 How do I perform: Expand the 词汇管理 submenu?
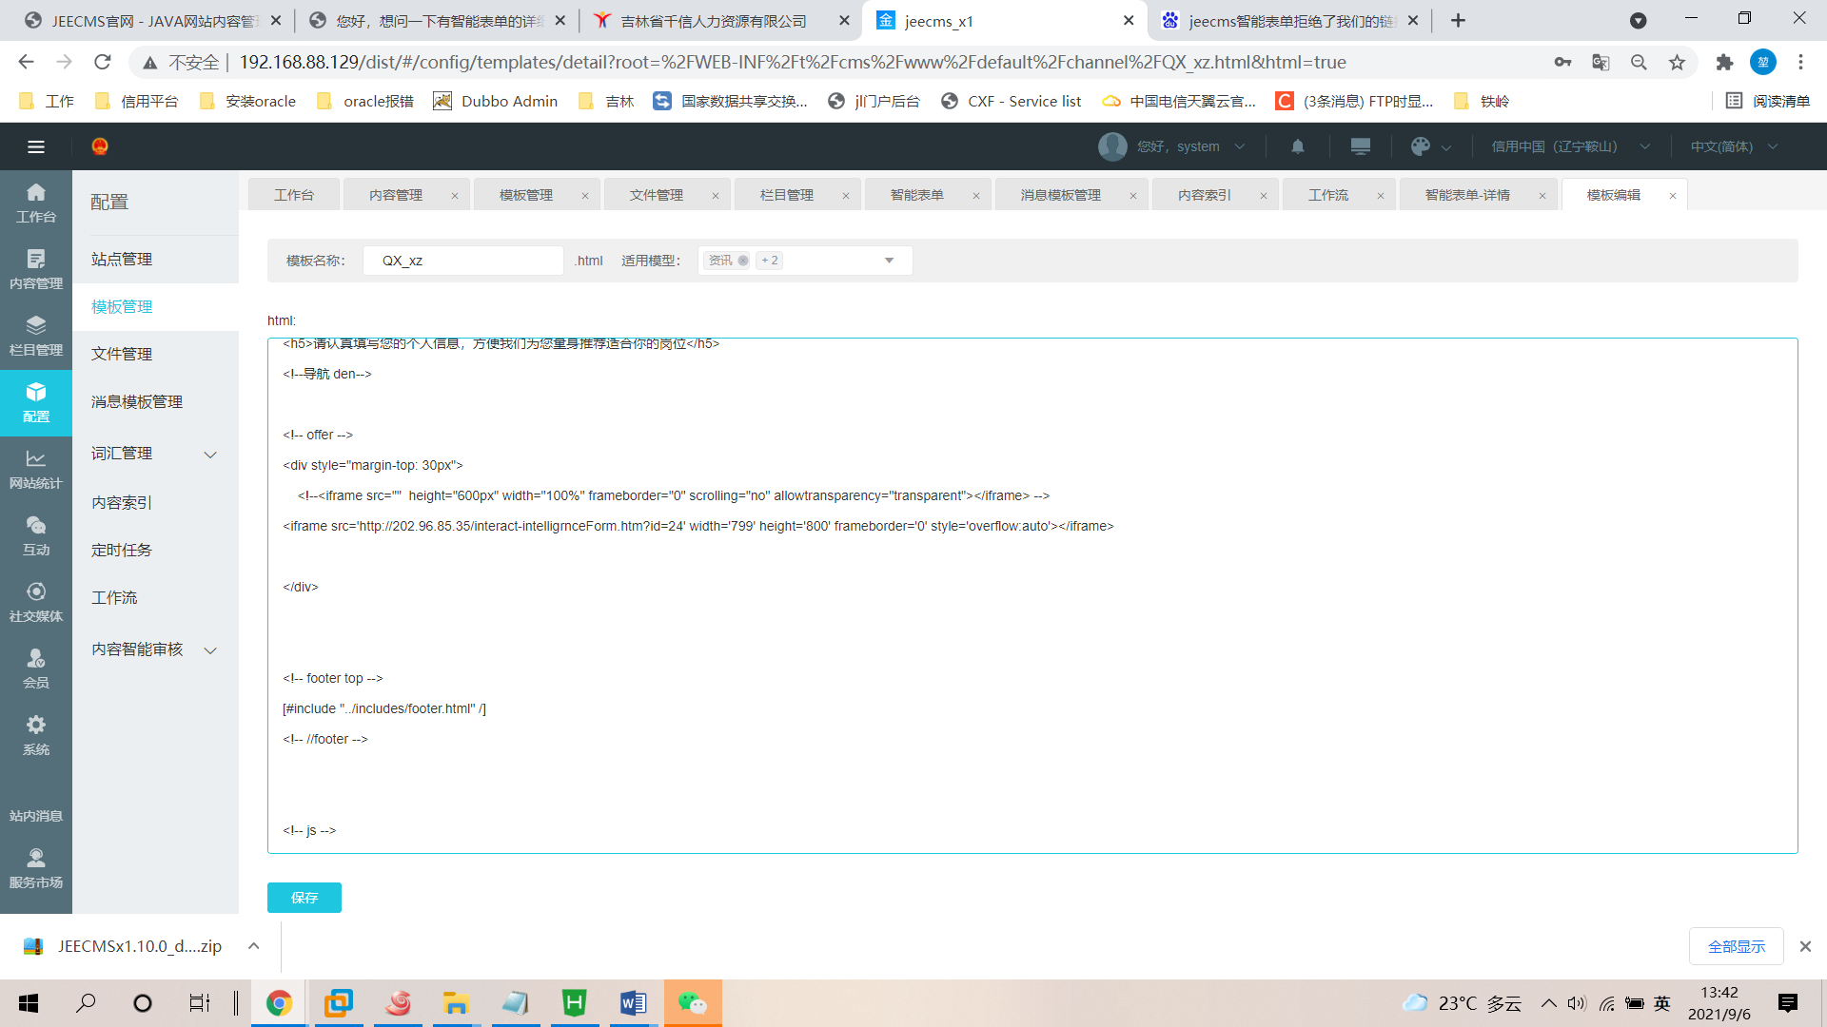coord(210,455)
